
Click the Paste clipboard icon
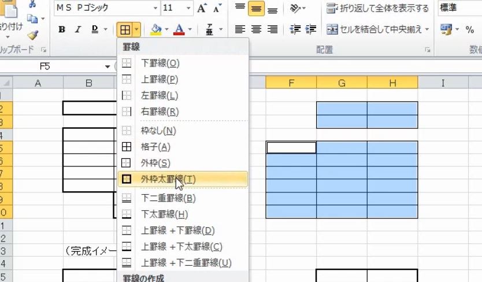pyautogui.click(x=9, y=9)
